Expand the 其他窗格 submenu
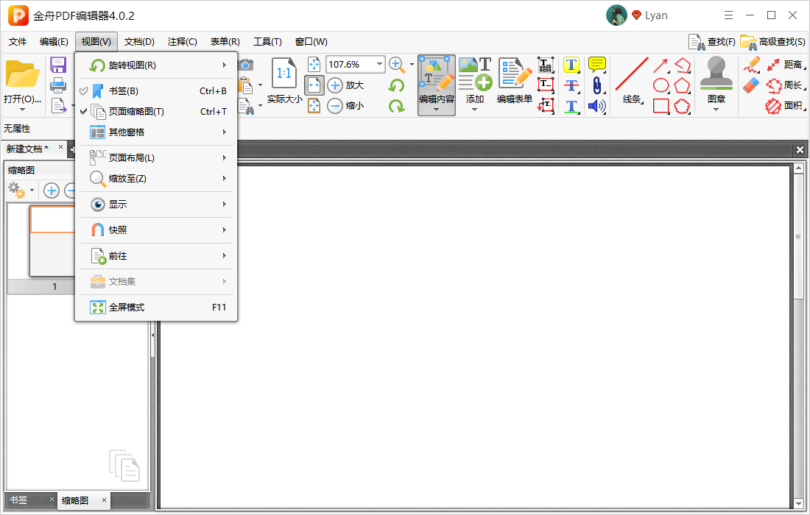Screen dimensions: 810x515 pos(156,132)
